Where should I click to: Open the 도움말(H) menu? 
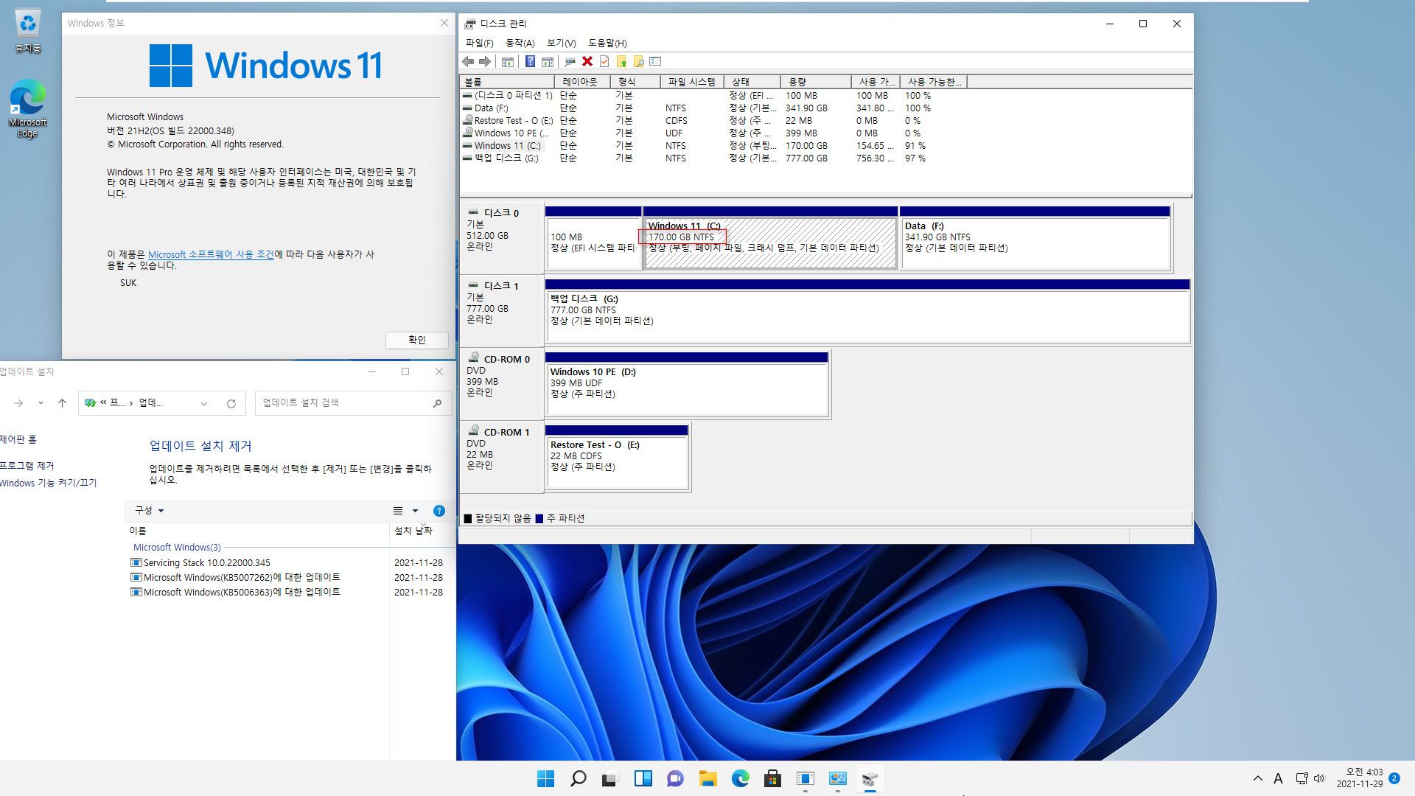click(607, 43)
